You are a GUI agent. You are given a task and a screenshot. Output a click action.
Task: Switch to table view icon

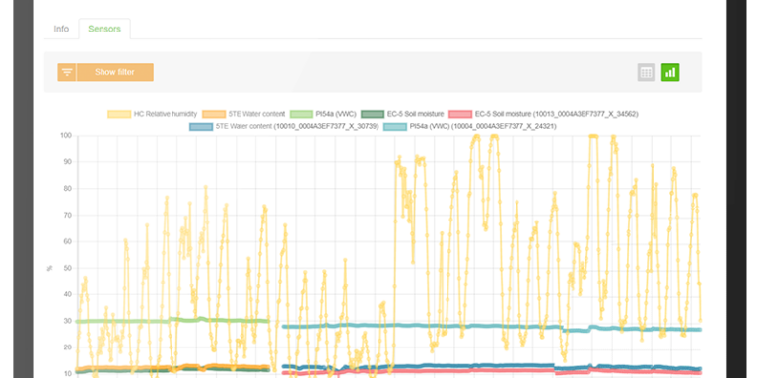[646, 72]
